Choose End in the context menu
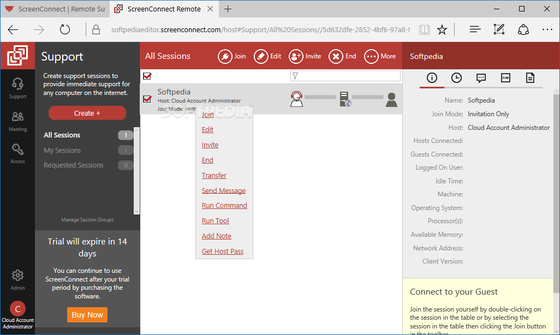 pos(207,160)
